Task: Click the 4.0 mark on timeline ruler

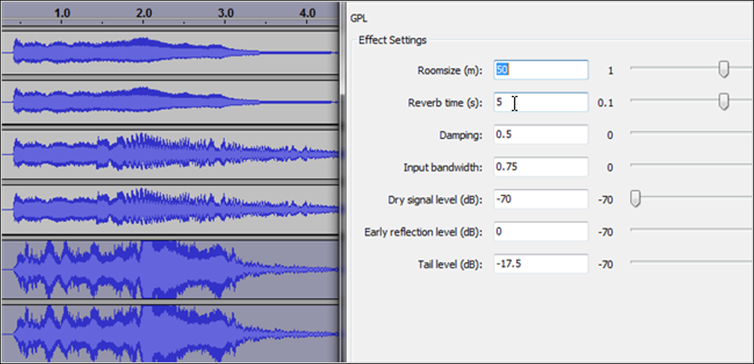Action: click(307, 13)
